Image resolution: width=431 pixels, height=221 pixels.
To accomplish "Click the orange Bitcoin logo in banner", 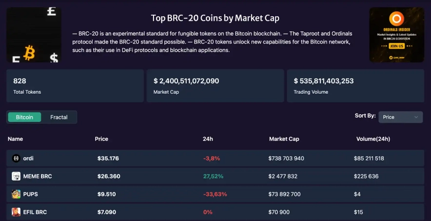I will click(29, 53).
